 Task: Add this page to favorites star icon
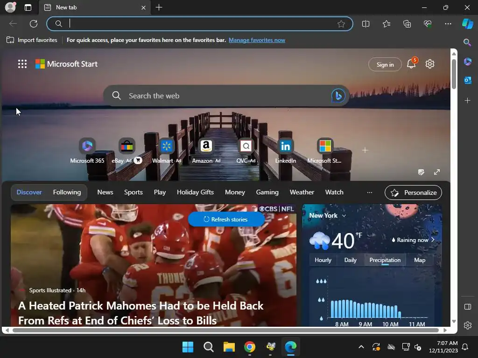click(x=341, y=24)
